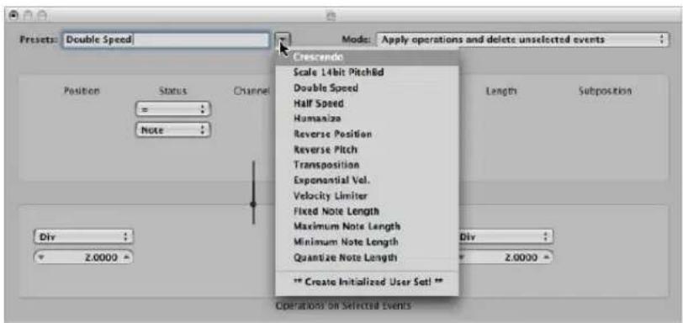Viewport: 683px width, 323px height.
Task: Open the Mode dropdown
Action: (x=522, y=40)
